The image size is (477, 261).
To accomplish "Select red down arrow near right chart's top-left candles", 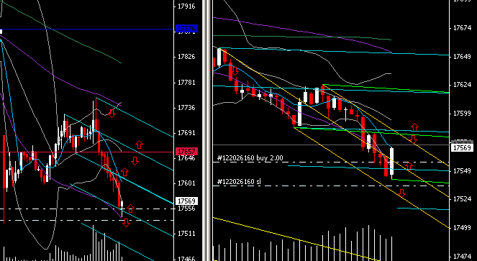I will pos(235,71).
